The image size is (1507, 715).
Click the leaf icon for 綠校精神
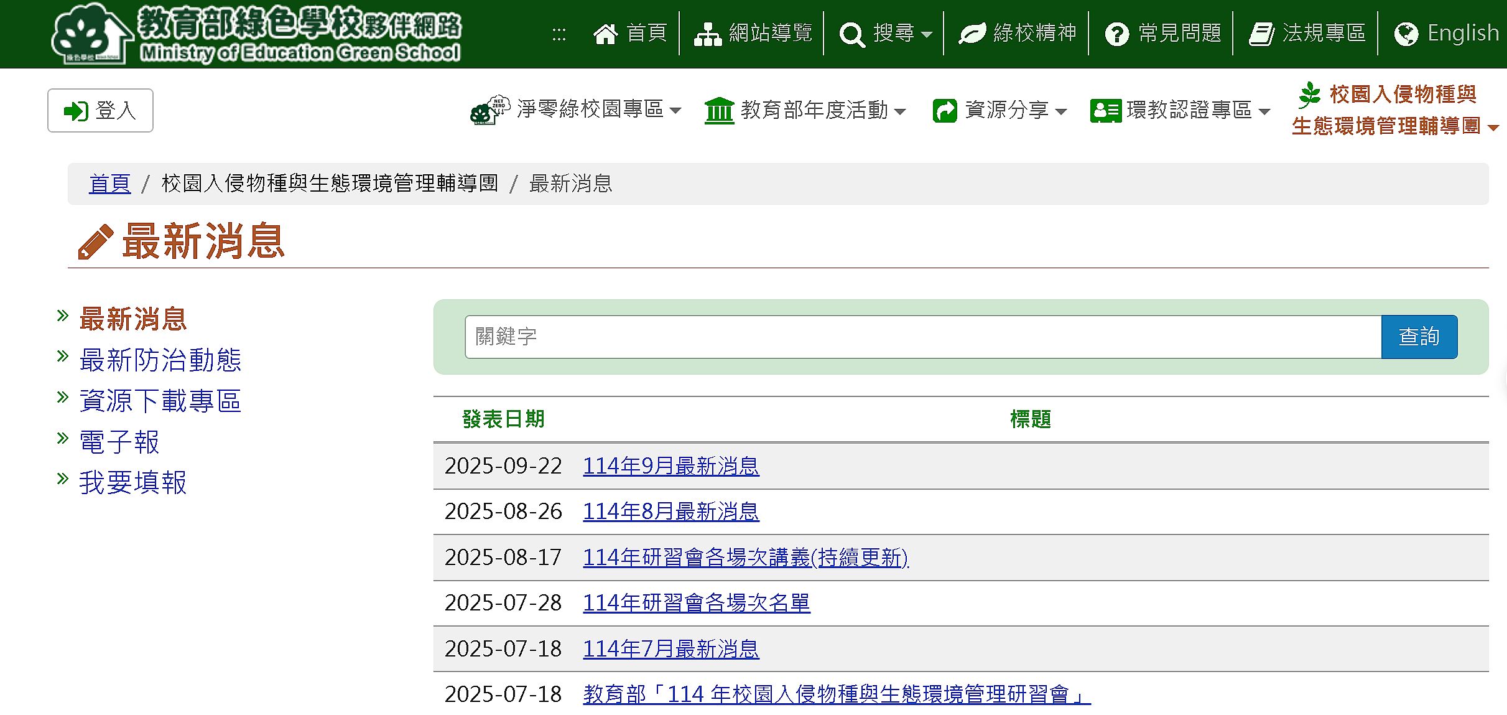tap(972, 34)
